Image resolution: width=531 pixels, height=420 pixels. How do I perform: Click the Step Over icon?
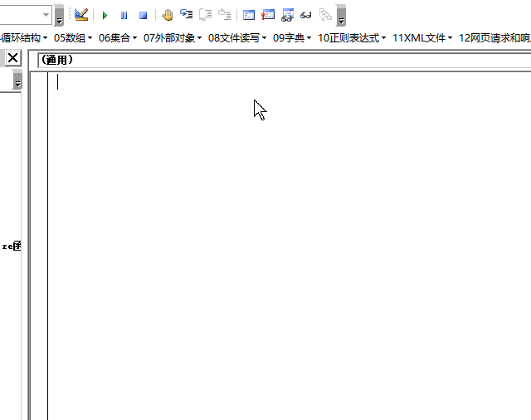(206, 15)
